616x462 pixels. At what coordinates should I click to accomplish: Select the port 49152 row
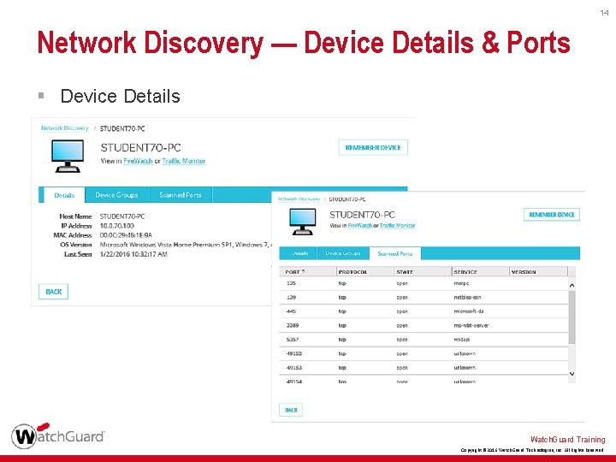(x=423, y=353)
